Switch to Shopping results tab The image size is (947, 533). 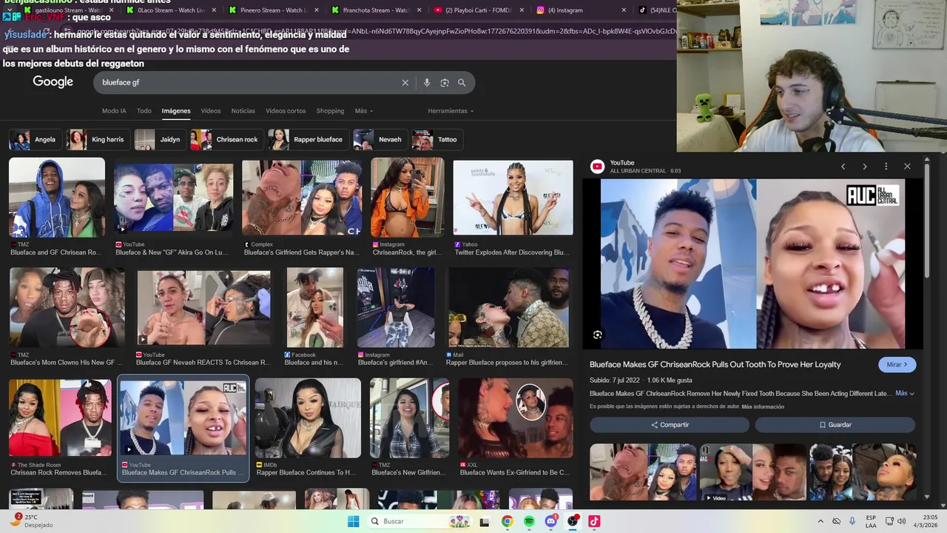(330, 111)
